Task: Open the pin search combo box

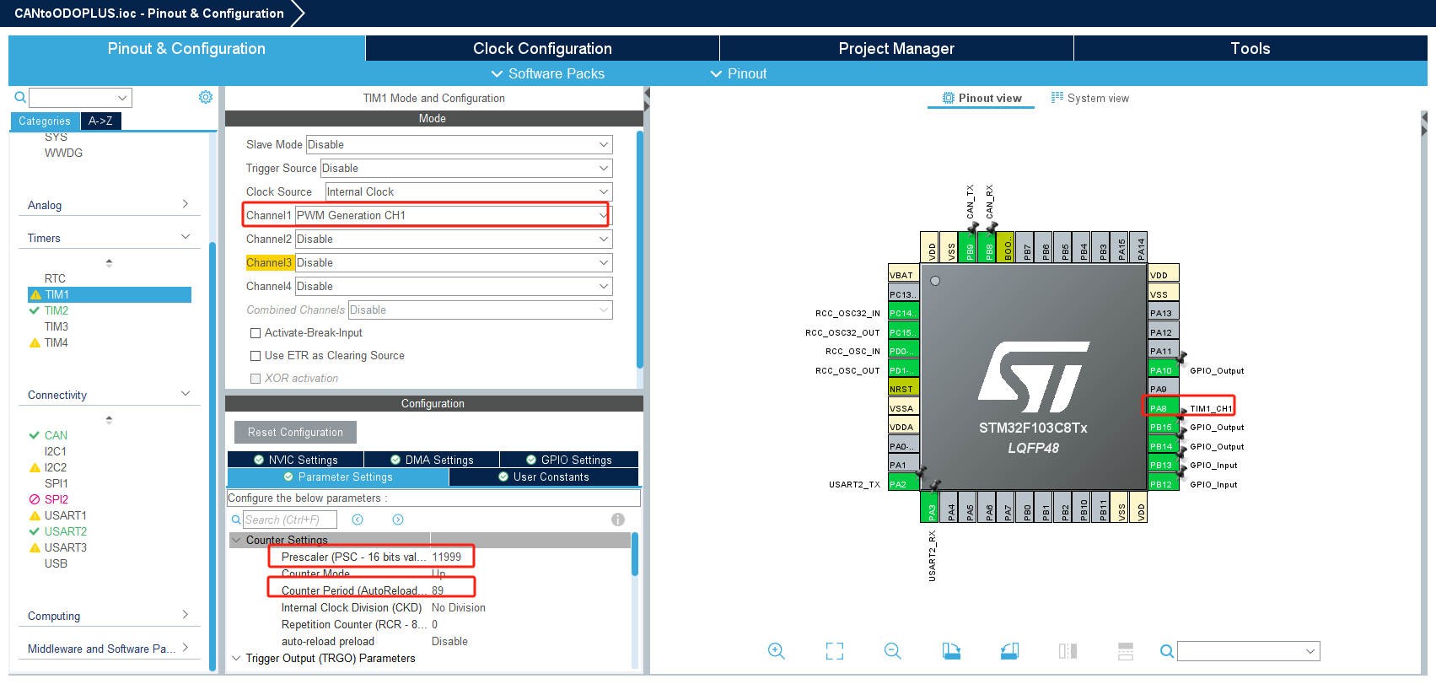Action: coord(1249,651)
